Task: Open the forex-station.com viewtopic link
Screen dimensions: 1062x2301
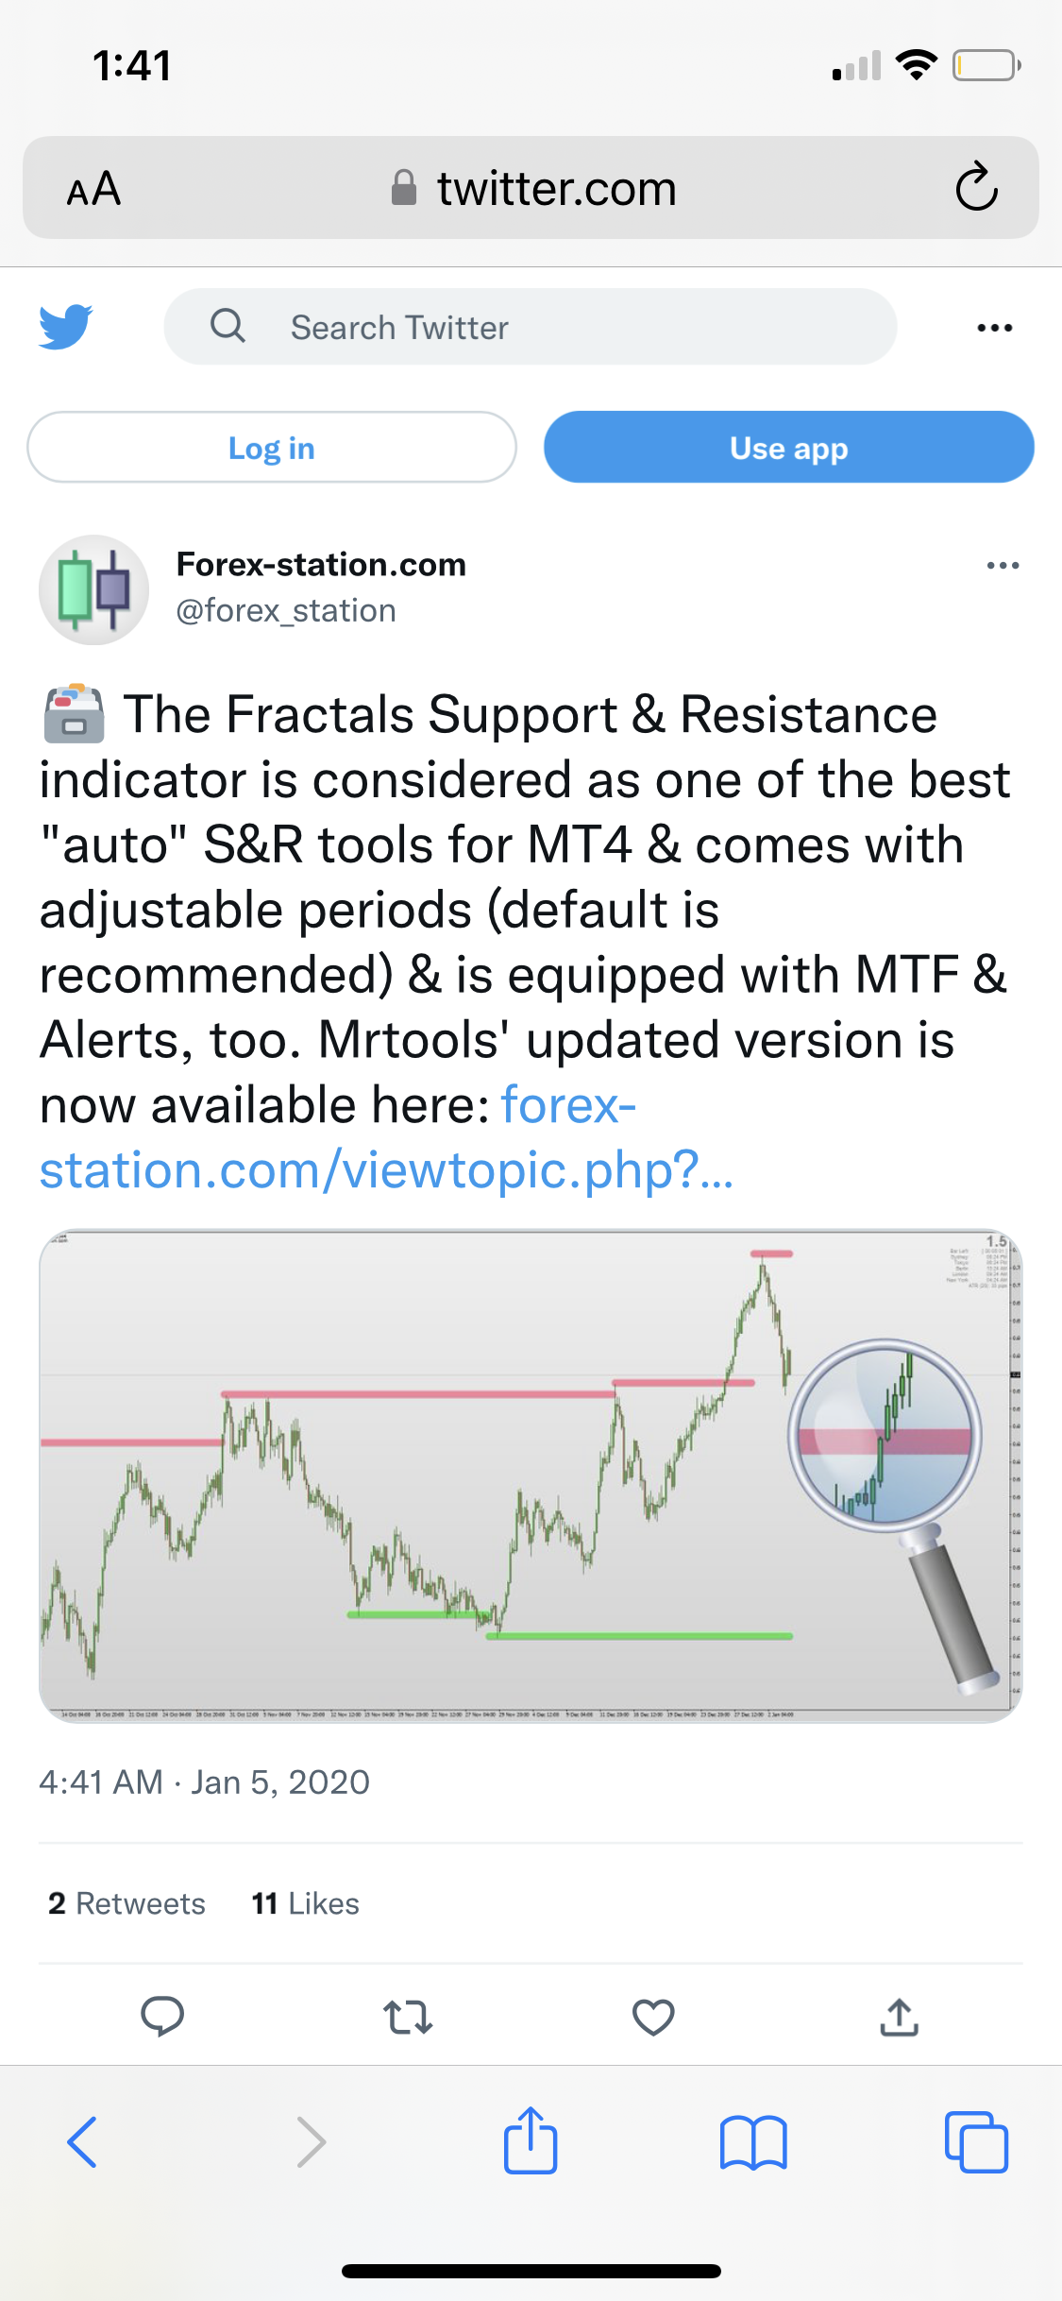Action: 386,1170
